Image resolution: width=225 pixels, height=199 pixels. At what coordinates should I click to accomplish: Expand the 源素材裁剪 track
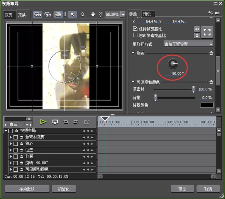tap(11, 137)
